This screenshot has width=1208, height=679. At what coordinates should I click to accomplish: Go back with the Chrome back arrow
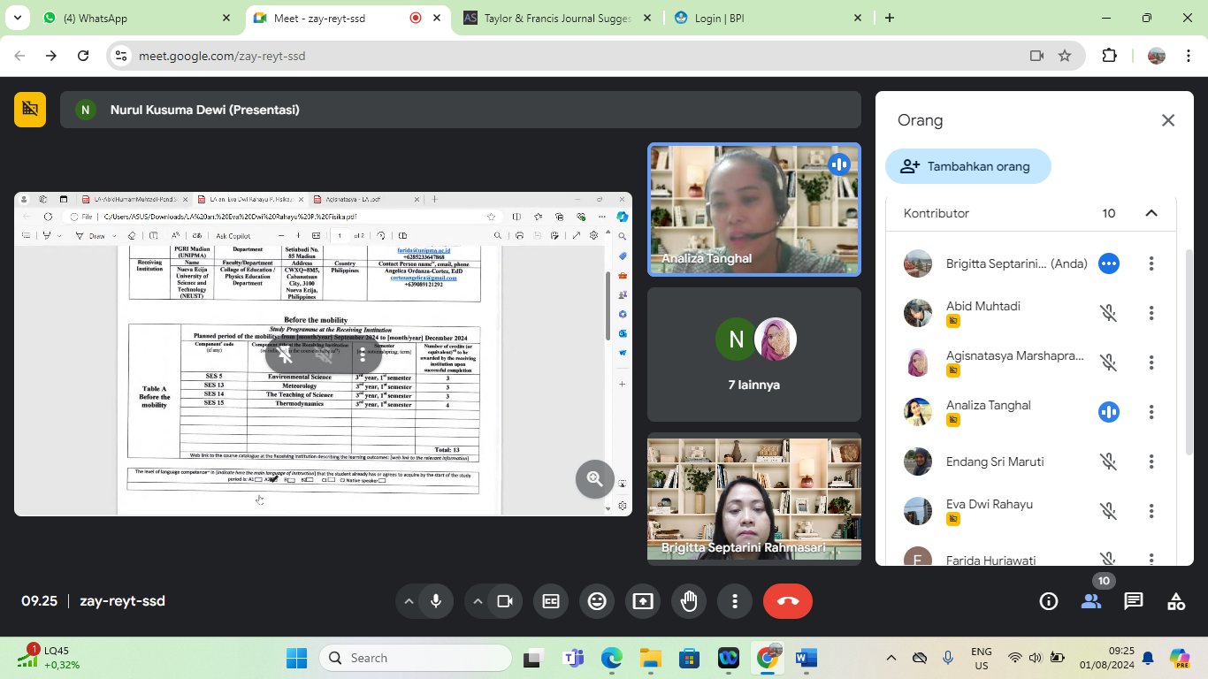(19, 56)
